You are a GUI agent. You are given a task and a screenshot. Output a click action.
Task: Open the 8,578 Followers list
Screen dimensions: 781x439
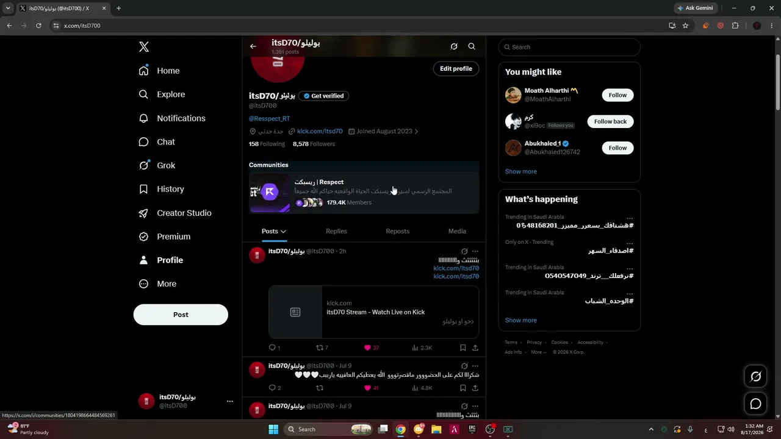pyautogui.click(x=314, y=144)
